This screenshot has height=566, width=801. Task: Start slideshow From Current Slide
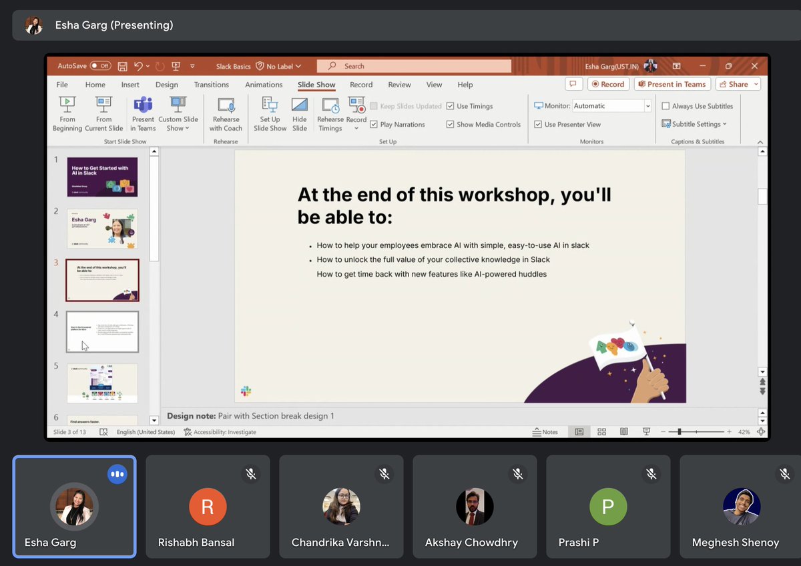(x=104, y=114)
